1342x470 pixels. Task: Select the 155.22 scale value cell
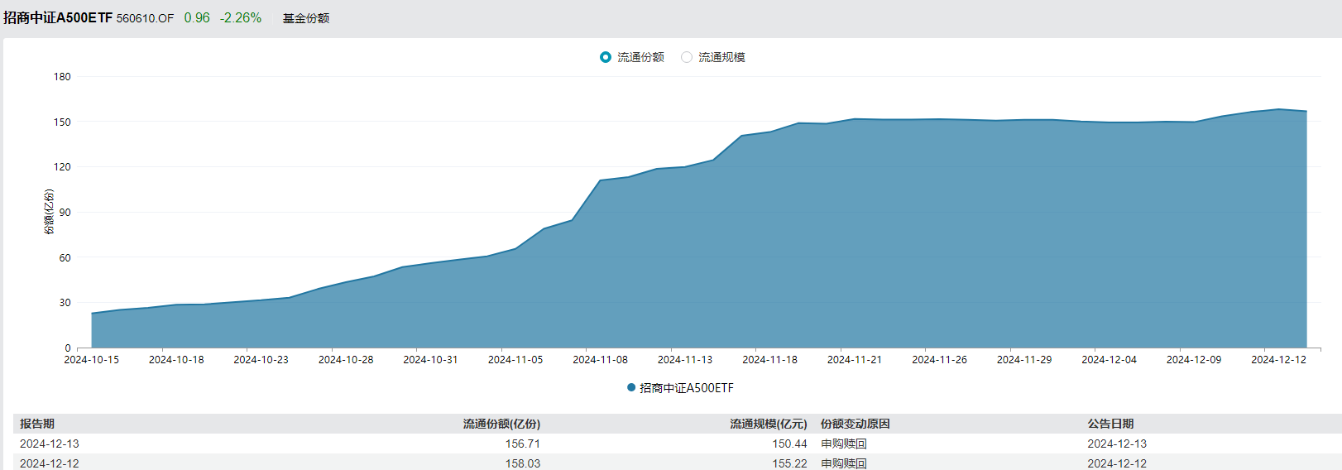click(789, 463)
